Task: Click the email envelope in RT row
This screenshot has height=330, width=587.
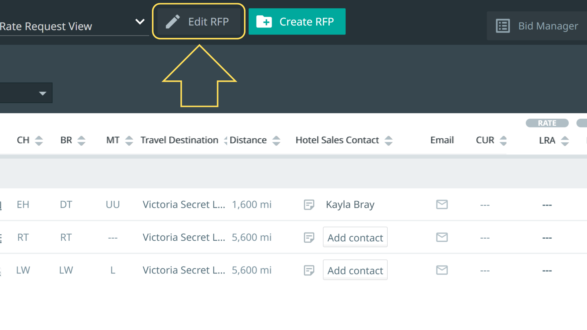Action: tap(442, 237)
